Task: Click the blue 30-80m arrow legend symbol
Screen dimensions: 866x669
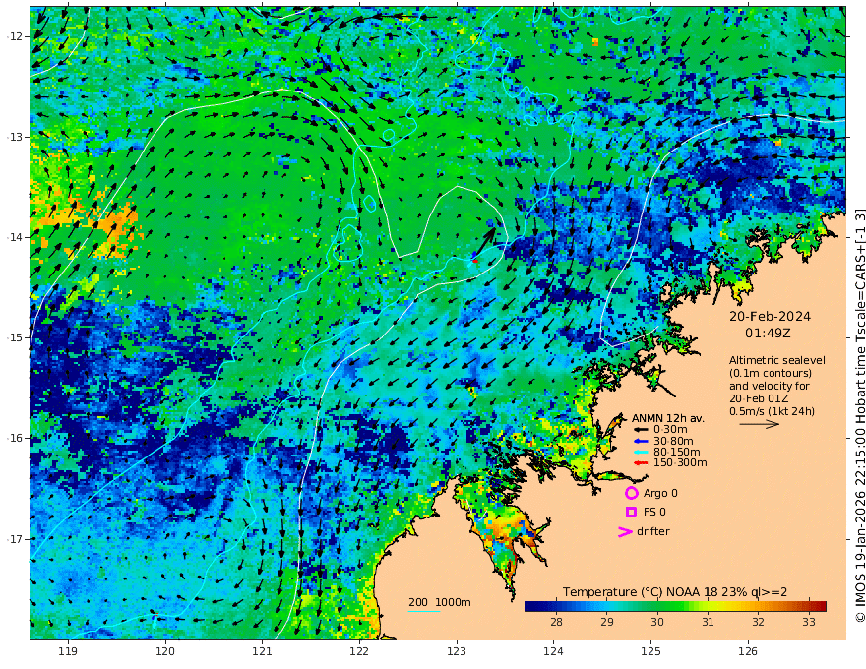Action: pyautogui.click(x=640, y=441)
